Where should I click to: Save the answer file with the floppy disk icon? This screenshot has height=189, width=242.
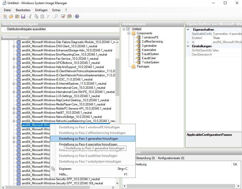click(23, 16)
